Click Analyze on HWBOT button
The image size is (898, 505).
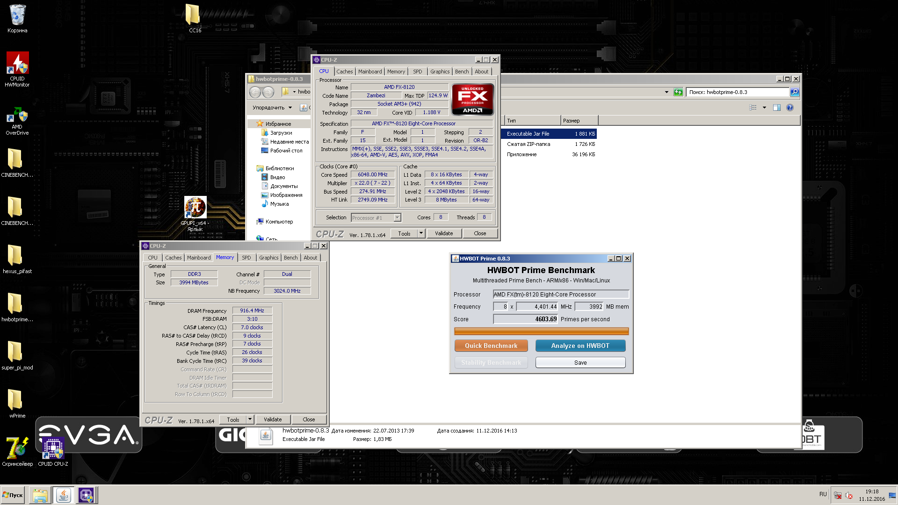coord(580,346)
